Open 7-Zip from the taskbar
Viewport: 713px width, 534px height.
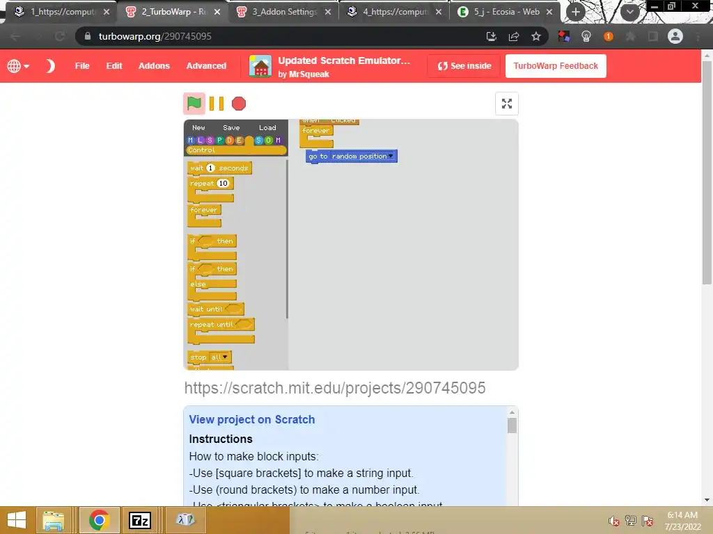click(139, 520)
